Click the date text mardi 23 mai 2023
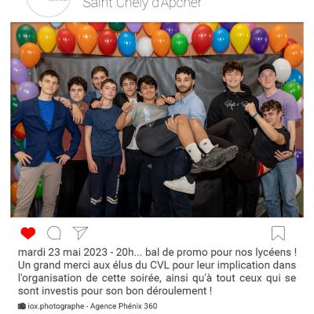 point(63,253)
